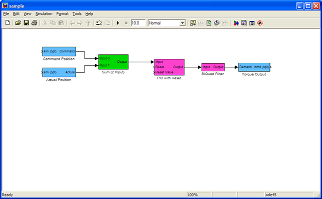Click the New model icon

coord(7,23)
